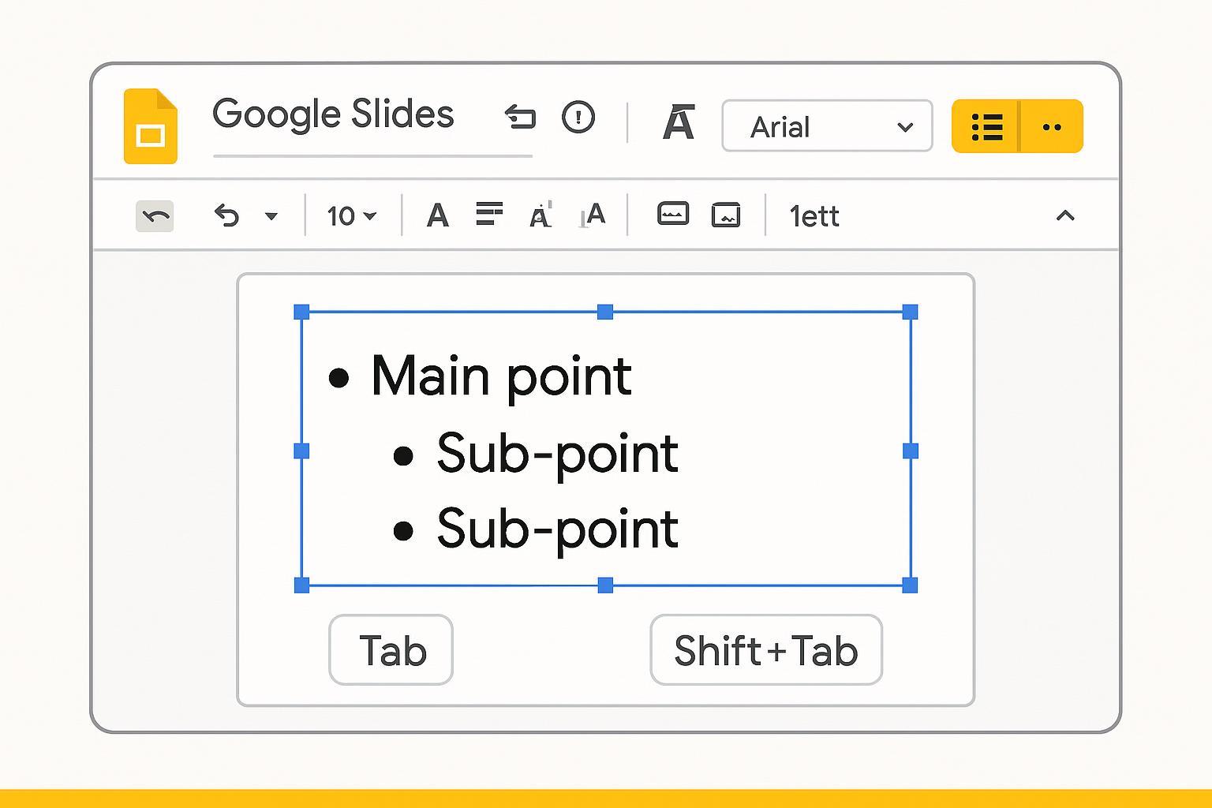This screenshot has height=808, width=1212.
Task: Select the 1ett toolbar item
Action: pos(814,216)
